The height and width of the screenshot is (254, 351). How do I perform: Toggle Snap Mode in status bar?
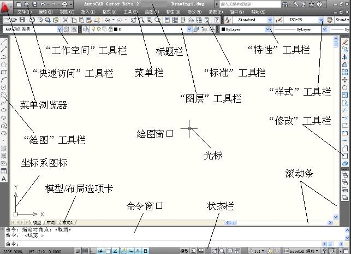tap(77, 251)
